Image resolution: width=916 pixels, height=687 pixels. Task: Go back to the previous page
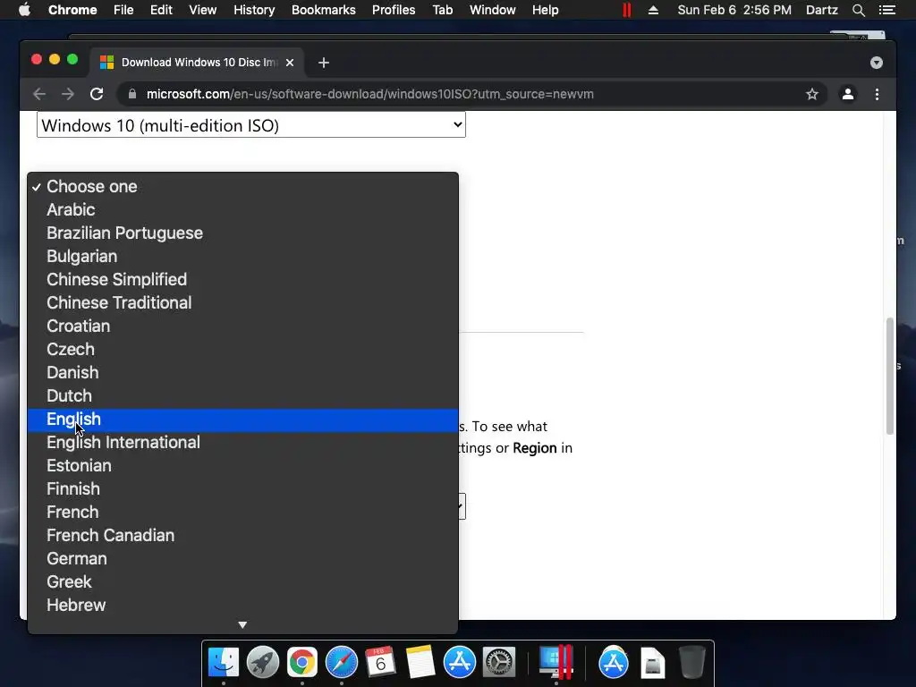coord(39,94)
